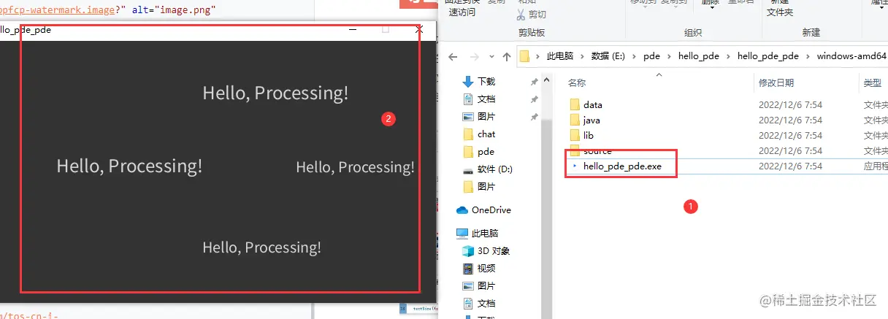Image resolution: width=888 pixels, height=319 pixels.
Task: Select hello_pde_pde.exe application icon
Action: coord(575,166)
